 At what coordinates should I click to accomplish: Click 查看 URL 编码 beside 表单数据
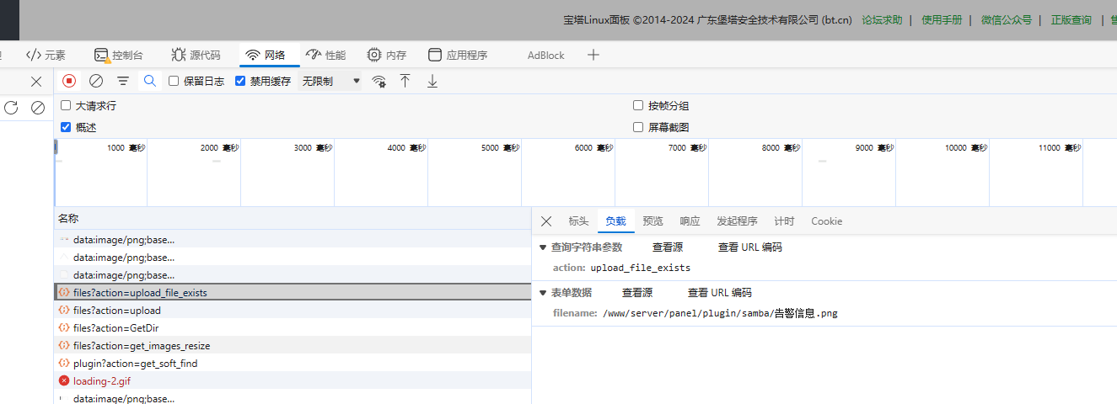(720, 293)
